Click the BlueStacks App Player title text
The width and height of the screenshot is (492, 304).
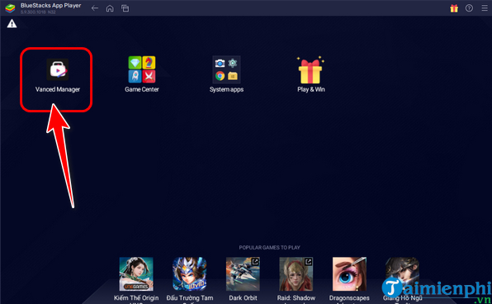(x=51, y=6)
